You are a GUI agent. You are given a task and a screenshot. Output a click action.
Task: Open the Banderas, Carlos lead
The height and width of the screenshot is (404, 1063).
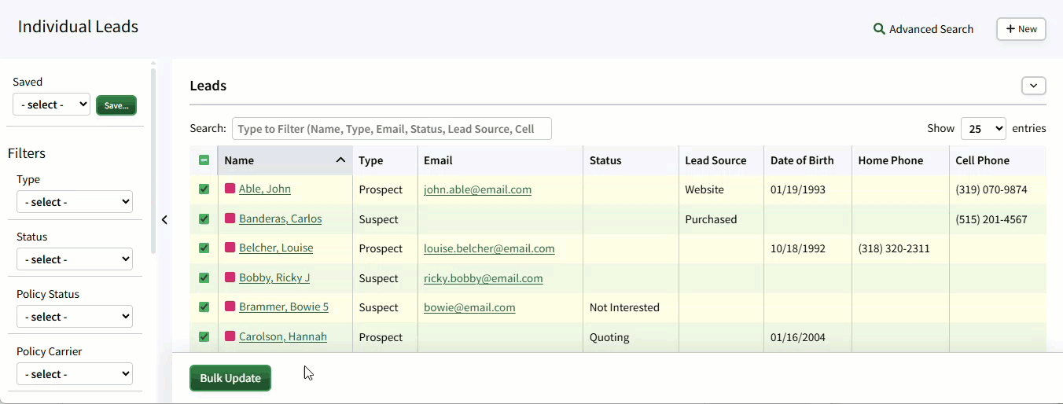281,219
